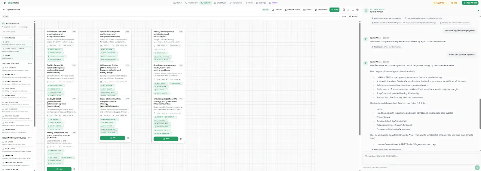Viewport: 481px width, 171px height.
Task: Click the TODO badge on SnapCoach competency card
Action: coord(181,65)
